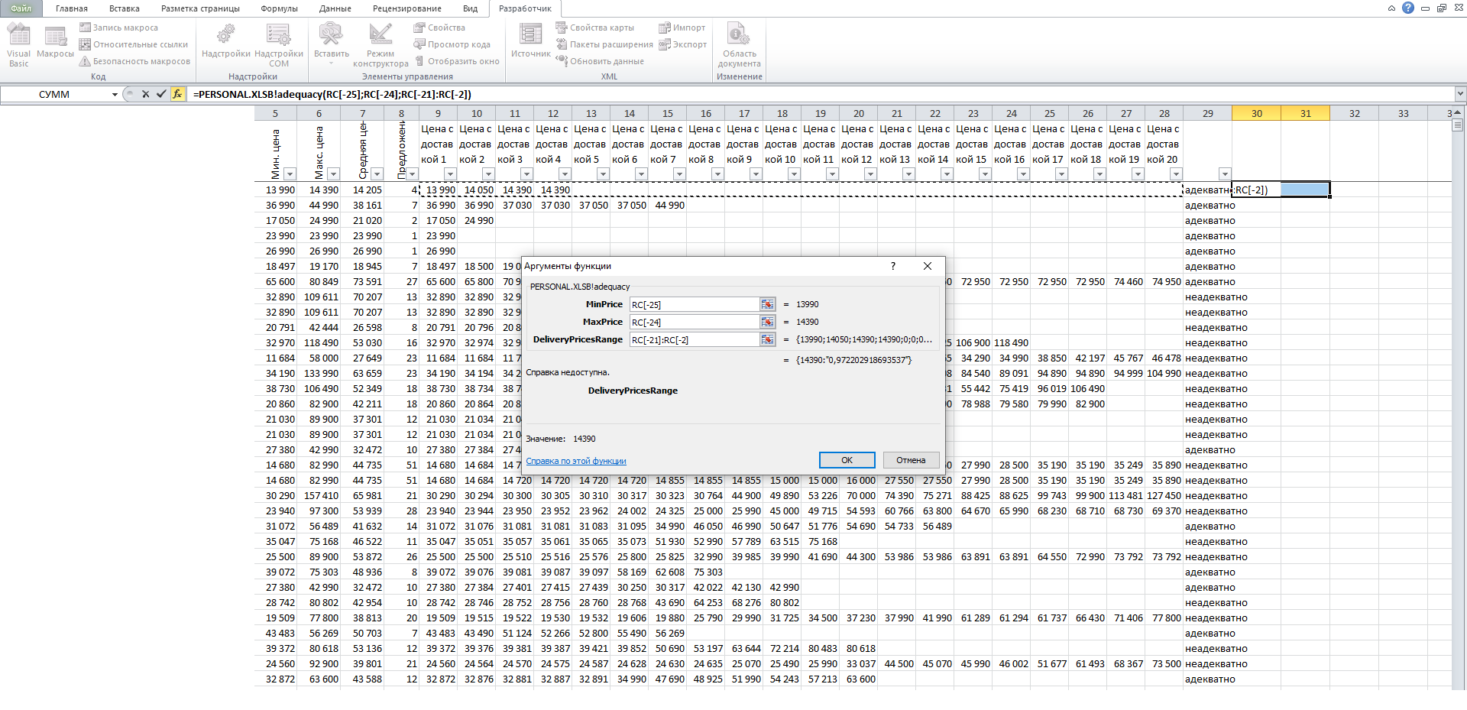Image resolution: width=1467 pixels, height=710 pixels.
Task: Open the Файл tab
Action: pos(21,8)
